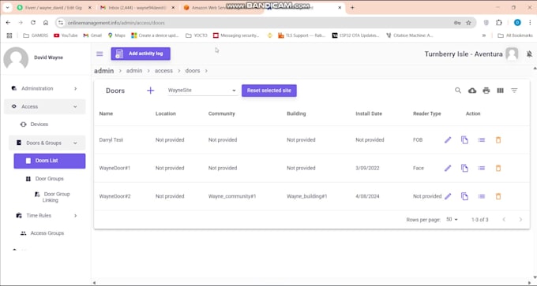The image size is (537, 286).
Task: Go to browser home page
Action: (x=46, y=23)
